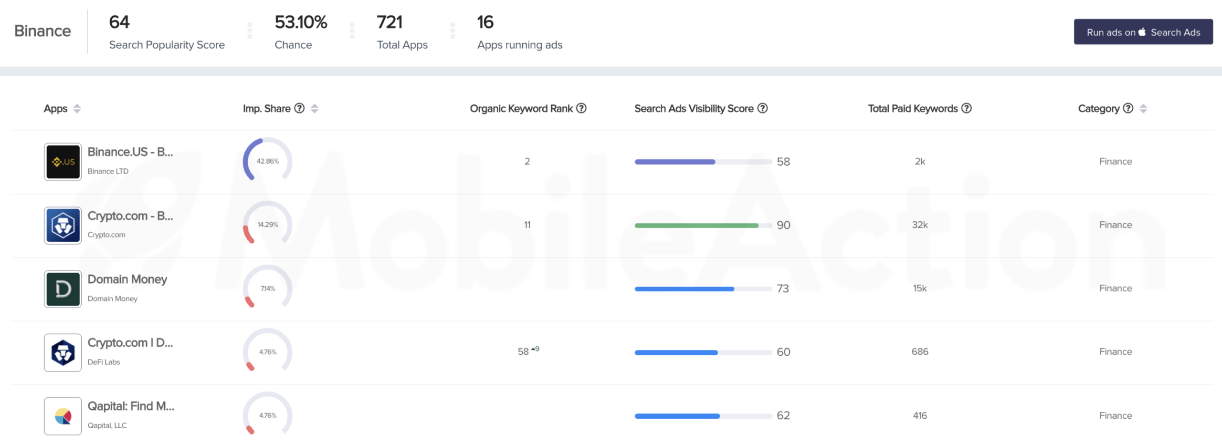This screenshot has height=444, width=1222.
Task: Click Finance category in Qapital row
Action: pyautogui.click(x=1116, y=415)
